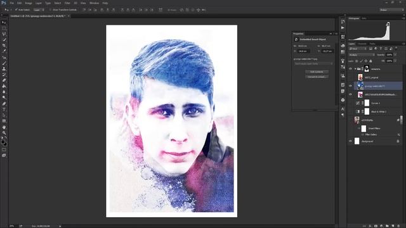Filter layers by pixel layers icon
This screenshot has width=406, height=228.
tap(370, 49)
